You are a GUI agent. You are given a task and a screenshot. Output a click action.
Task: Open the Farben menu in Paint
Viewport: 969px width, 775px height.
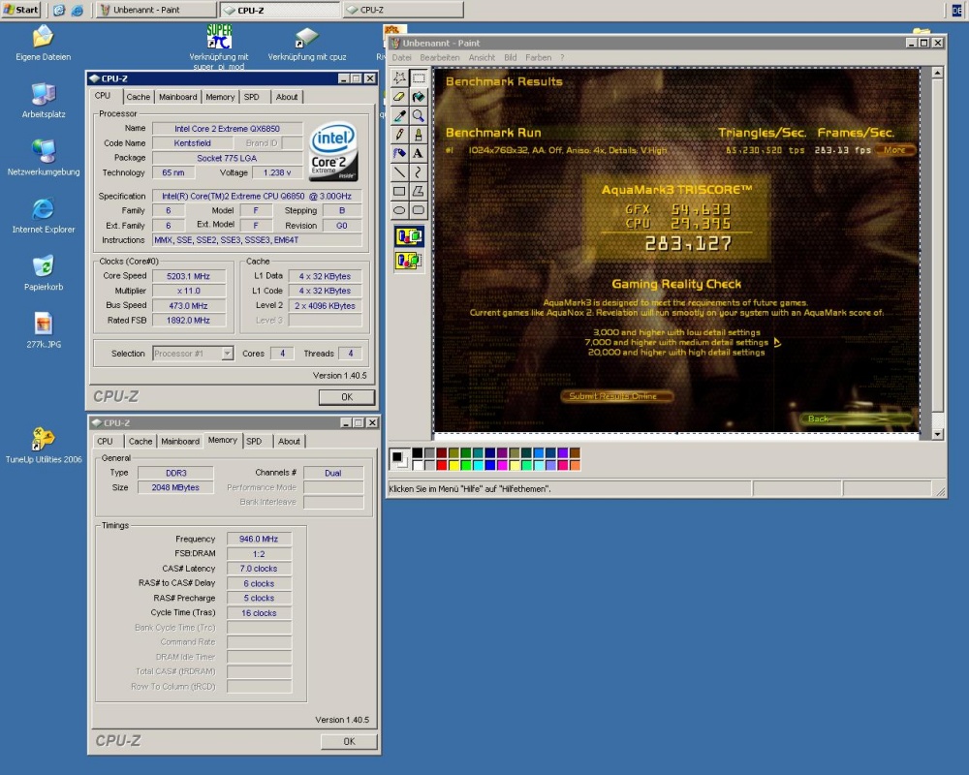pyautogui.click(x=538, y=57)
